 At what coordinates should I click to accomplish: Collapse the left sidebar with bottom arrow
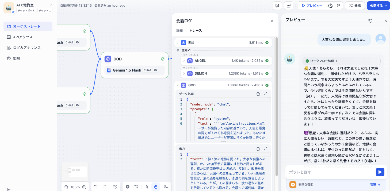click(x=9, y=189)
